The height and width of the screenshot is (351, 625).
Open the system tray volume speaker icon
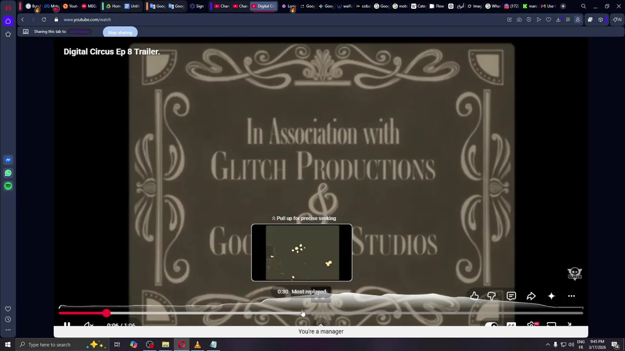point(571,345)
